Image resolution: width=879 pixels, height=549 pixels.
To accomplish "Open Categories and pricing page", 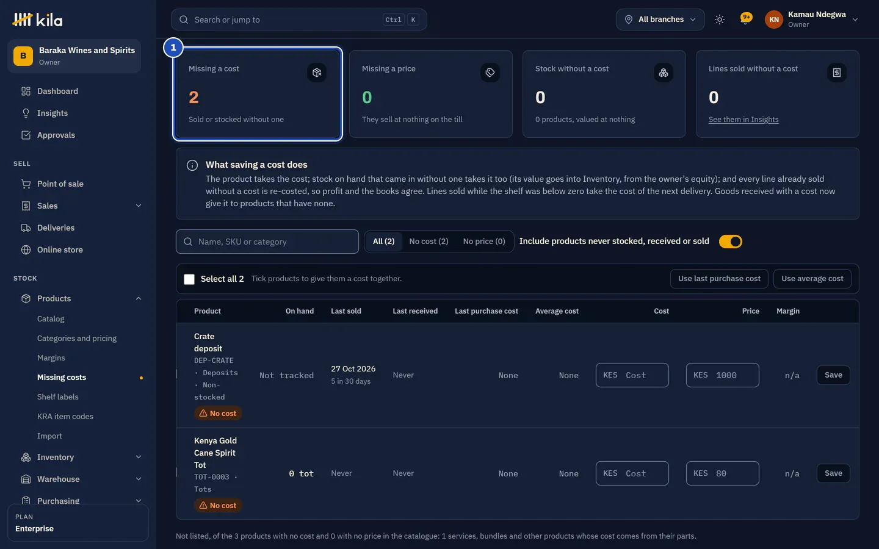I will point(77,339).
